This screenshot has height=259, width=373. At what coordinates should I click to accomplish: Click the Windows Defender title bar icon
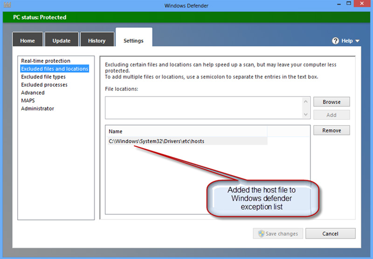7,5
